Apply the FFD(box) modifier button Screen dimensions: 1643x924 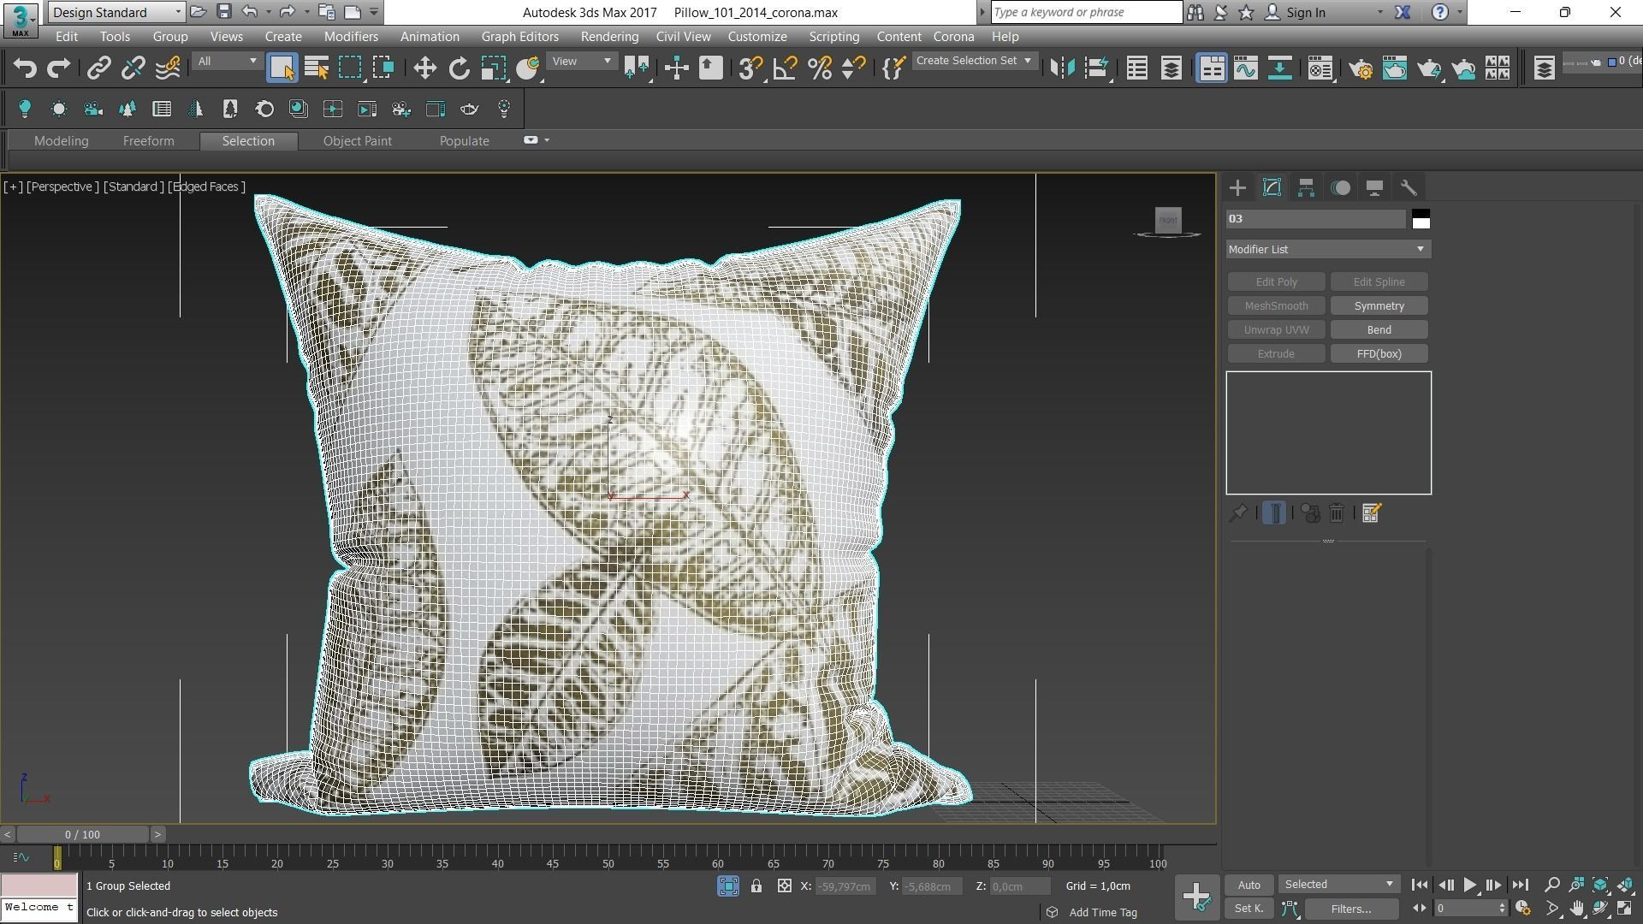(x=1379, y=354)
